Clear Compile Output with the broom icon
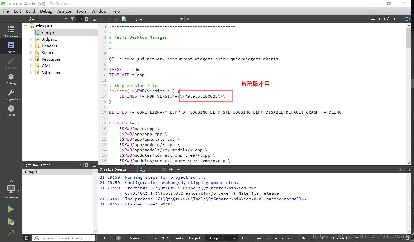414x242 pixels. pos(142,170)
